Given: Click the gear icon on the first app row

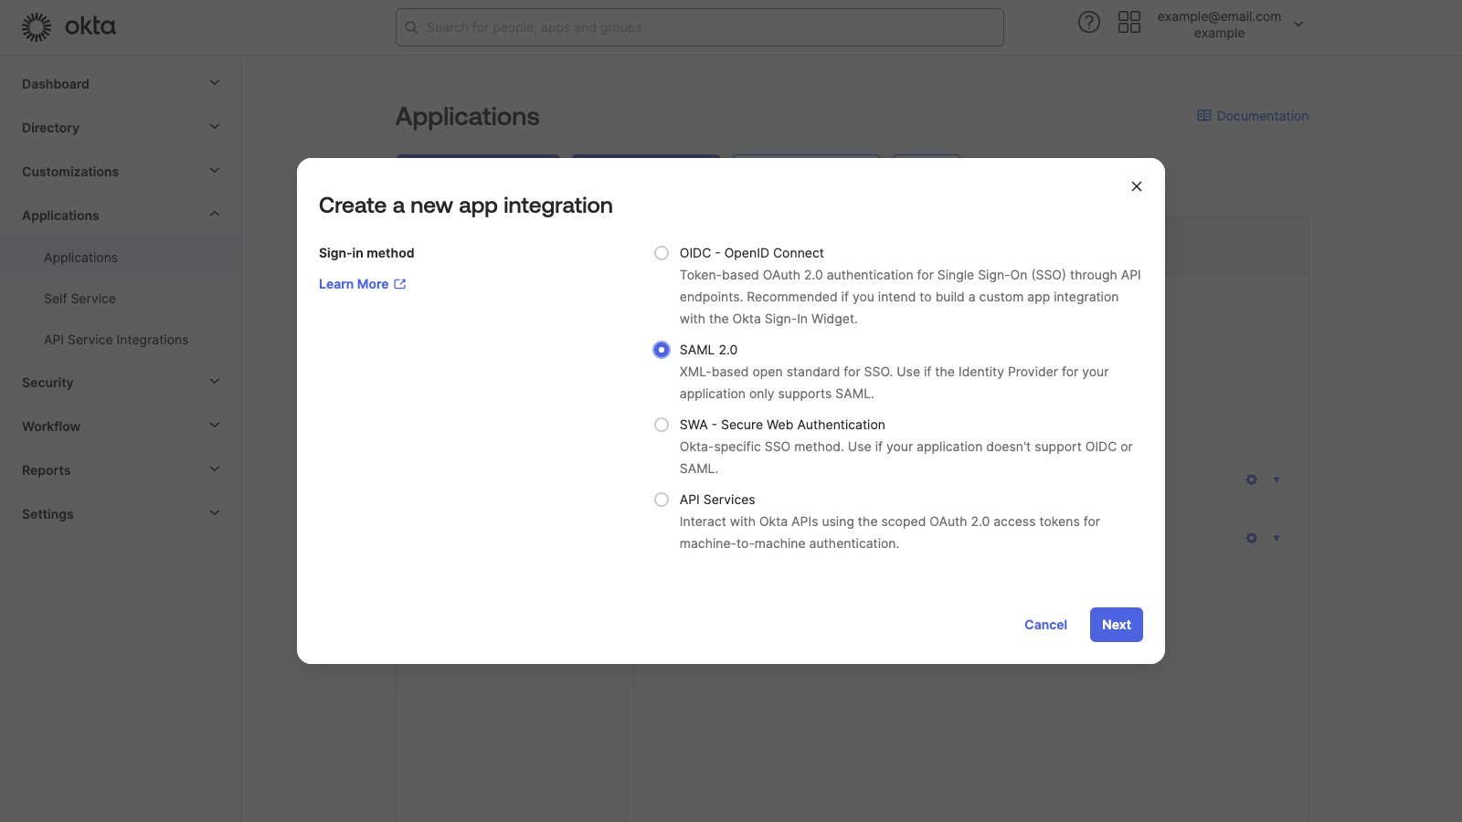Looking at the screenshot, I should pyautogui.click(x=1250, y=479).
